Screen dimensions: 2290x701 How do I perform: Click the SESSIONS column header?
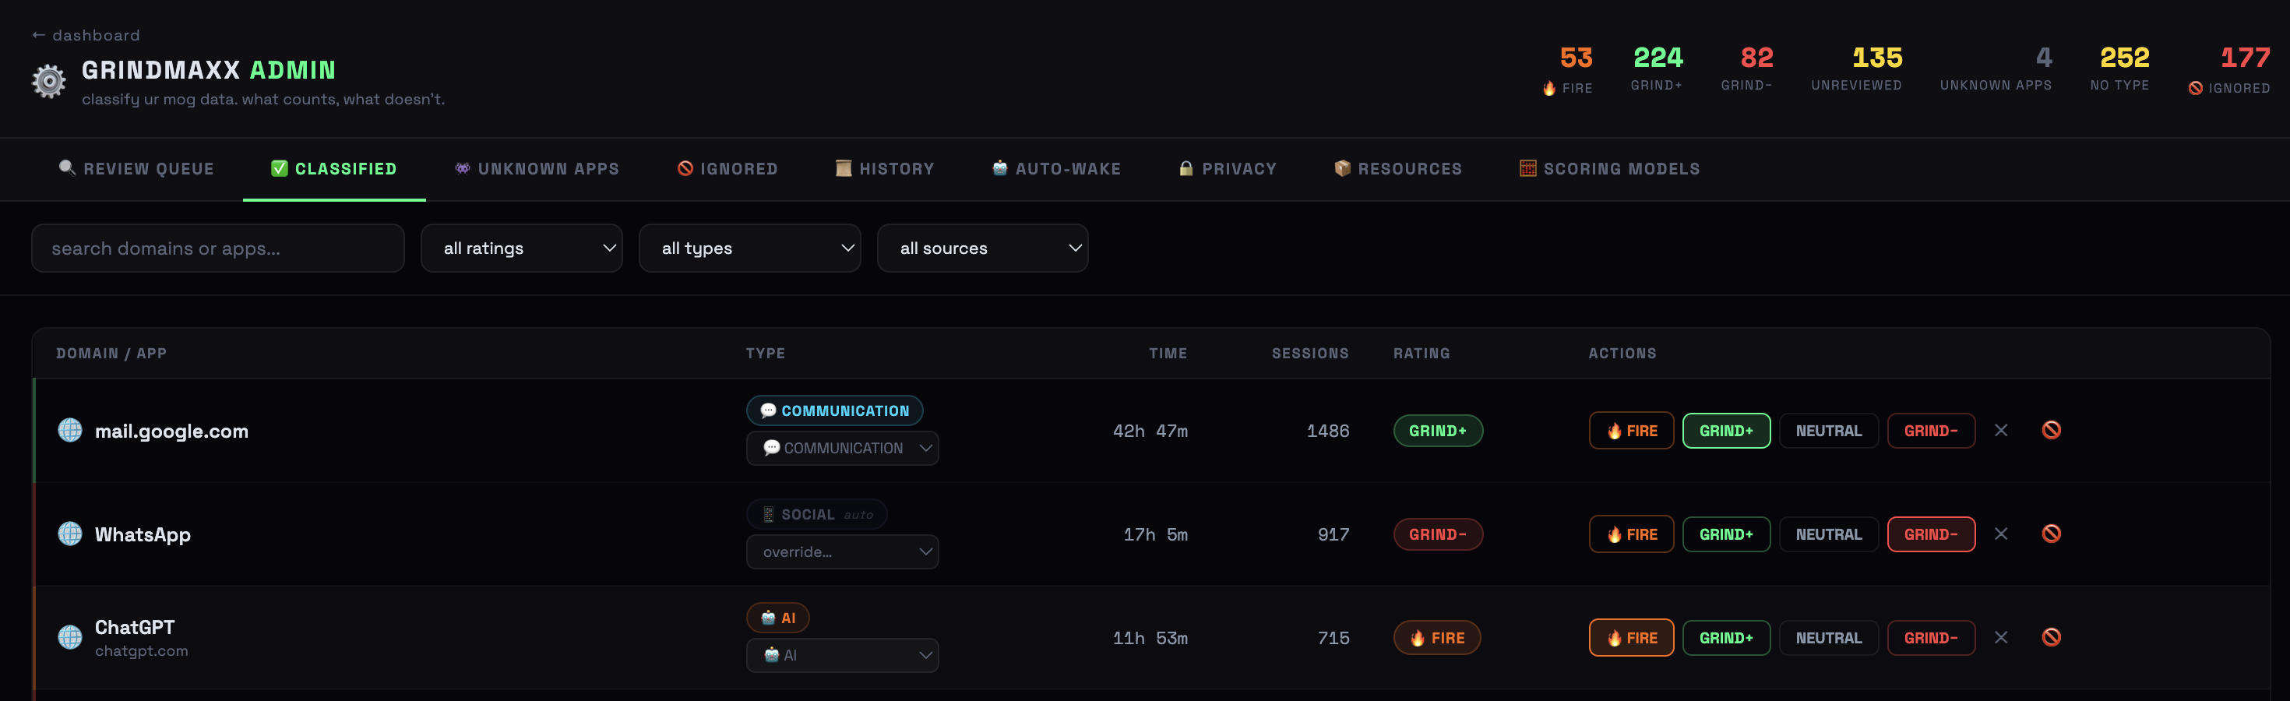1310,354
